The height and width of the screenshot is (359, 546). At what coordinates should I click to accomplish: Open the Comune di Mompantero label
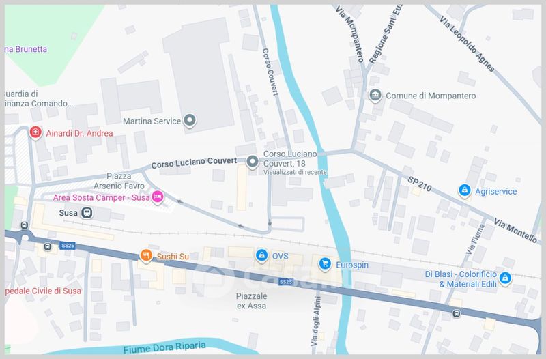point(431,96)
